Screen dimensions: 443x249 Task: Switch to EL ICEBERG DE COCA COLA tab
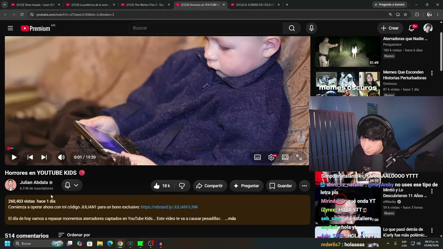tap(255, 5)
